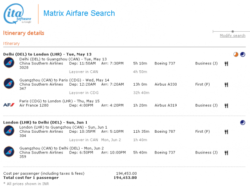Click the 'Airbus A330' aircraft type
Viewport: 250px width, 186px height.
166,84
